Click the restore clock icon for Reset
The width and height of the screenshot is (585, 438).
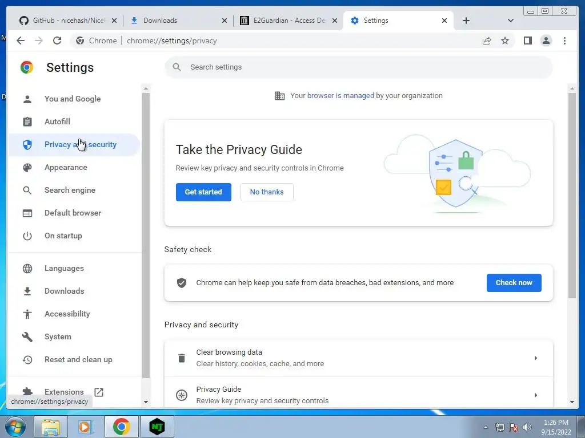tap(27, 360)
